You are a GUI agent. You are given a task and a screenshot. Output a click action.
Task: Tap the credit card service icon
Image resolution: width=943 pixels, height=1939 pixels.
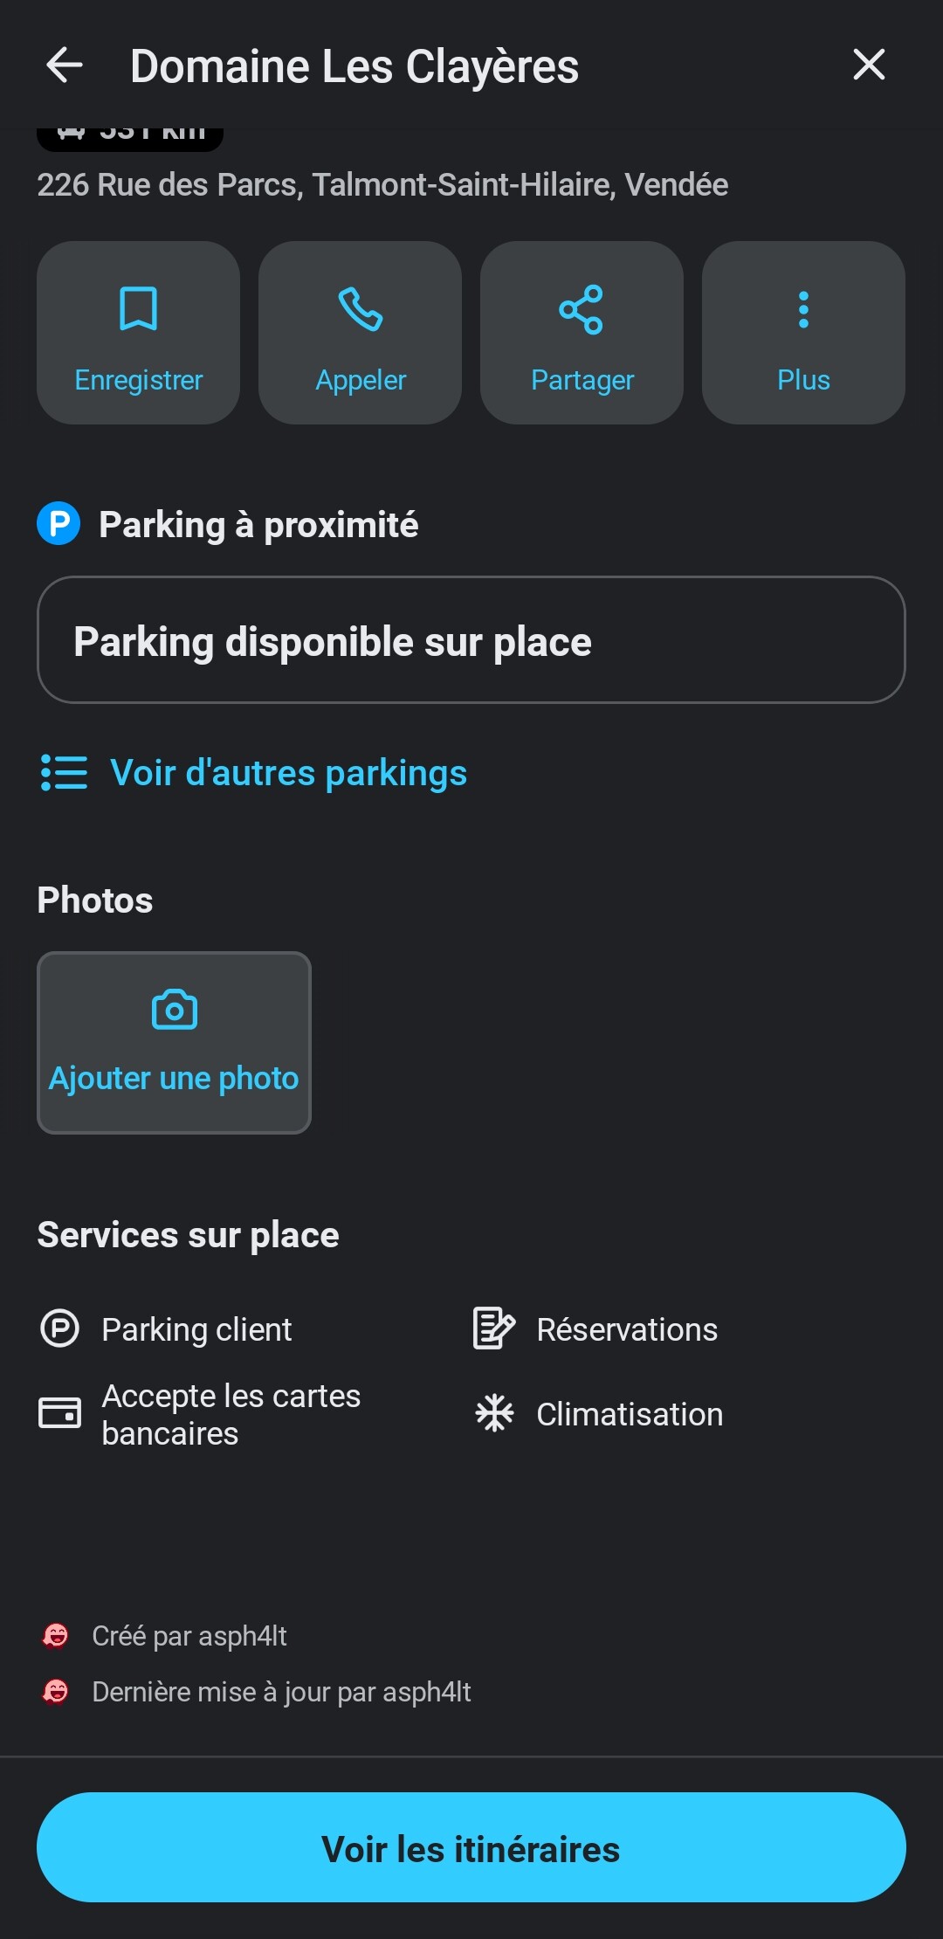(x=59, y=1413)
